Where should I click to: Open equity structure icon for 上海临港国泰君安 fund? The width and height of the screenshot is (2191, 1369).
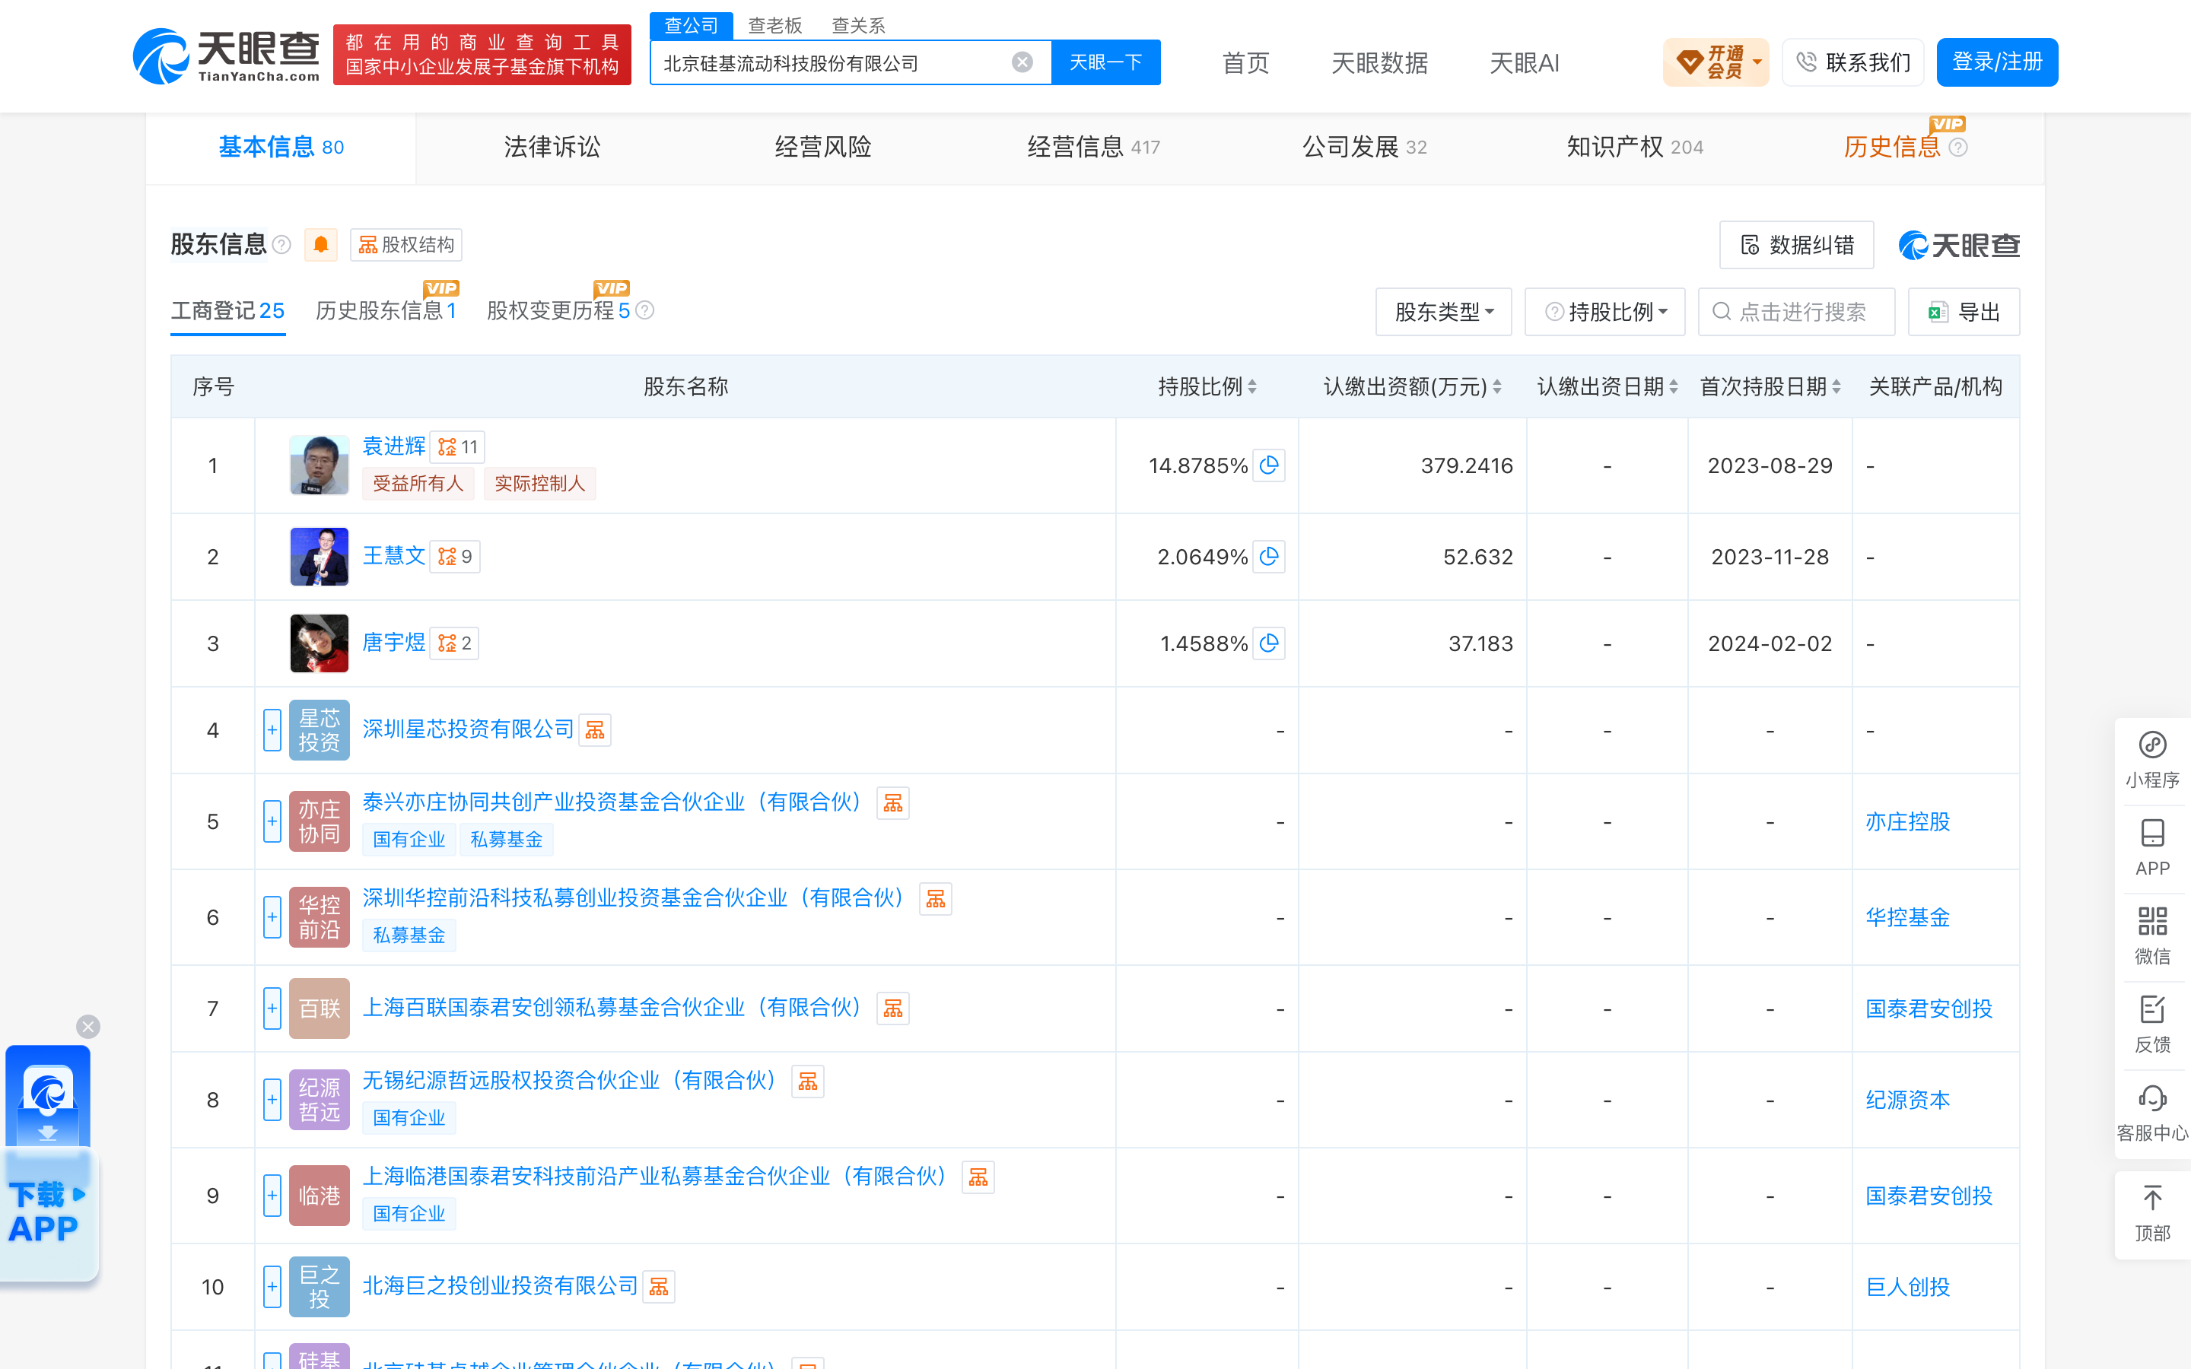coord(978,1177)
